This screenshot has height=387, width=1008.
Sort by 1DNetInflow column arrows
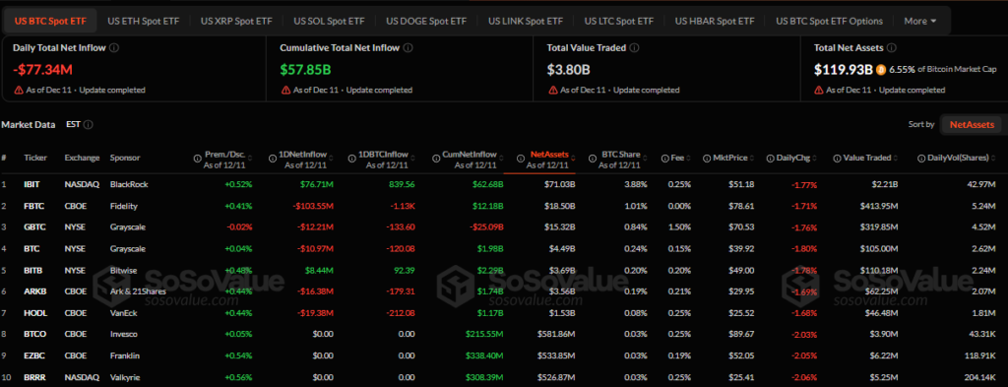[x=331, y=159]
